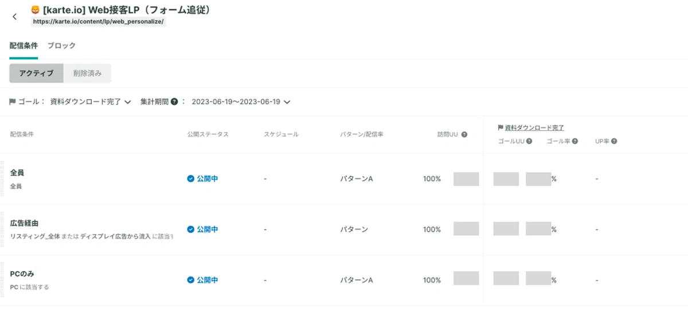Viewport: 688px width, 320px height.
Task: Switch to the 削除済み filter toggle
Action: [87, 73]
